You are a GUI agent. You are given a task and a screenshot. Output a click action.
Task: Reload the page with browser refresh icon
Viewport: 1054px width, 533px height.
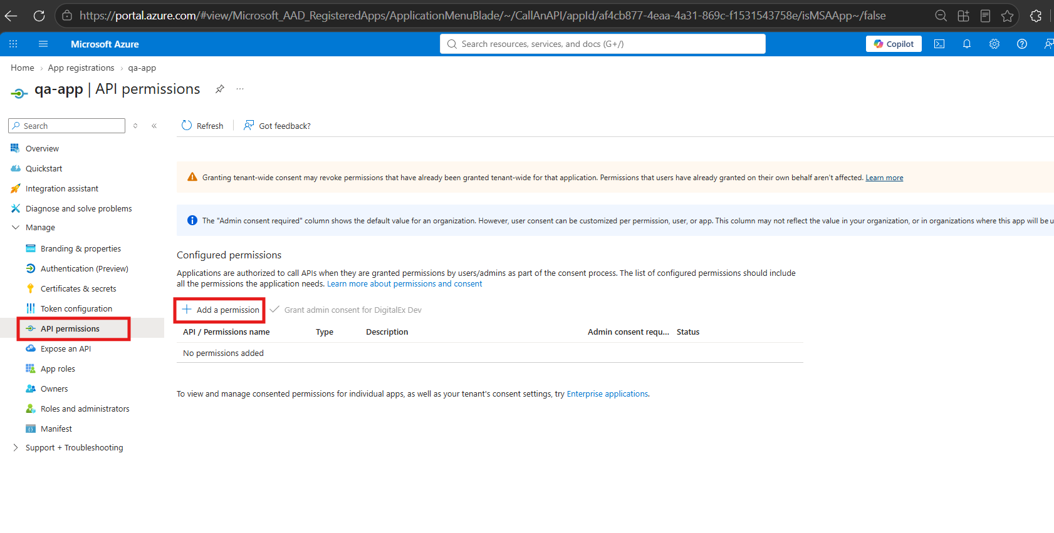[x=39, y=16]
